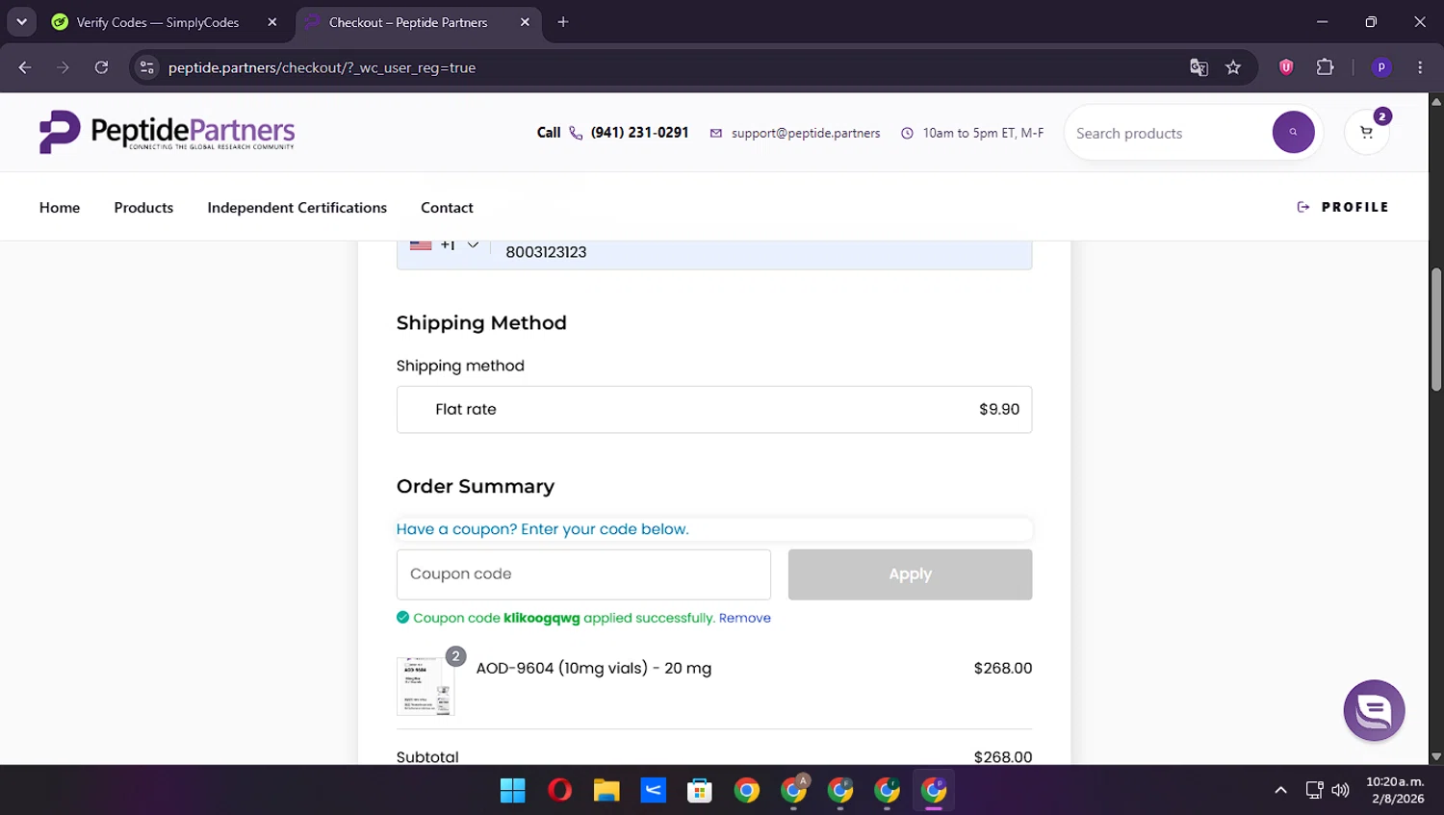Click the volume icon in system tray
This screenshot has height=815, width=1444.
point(1340,791)
